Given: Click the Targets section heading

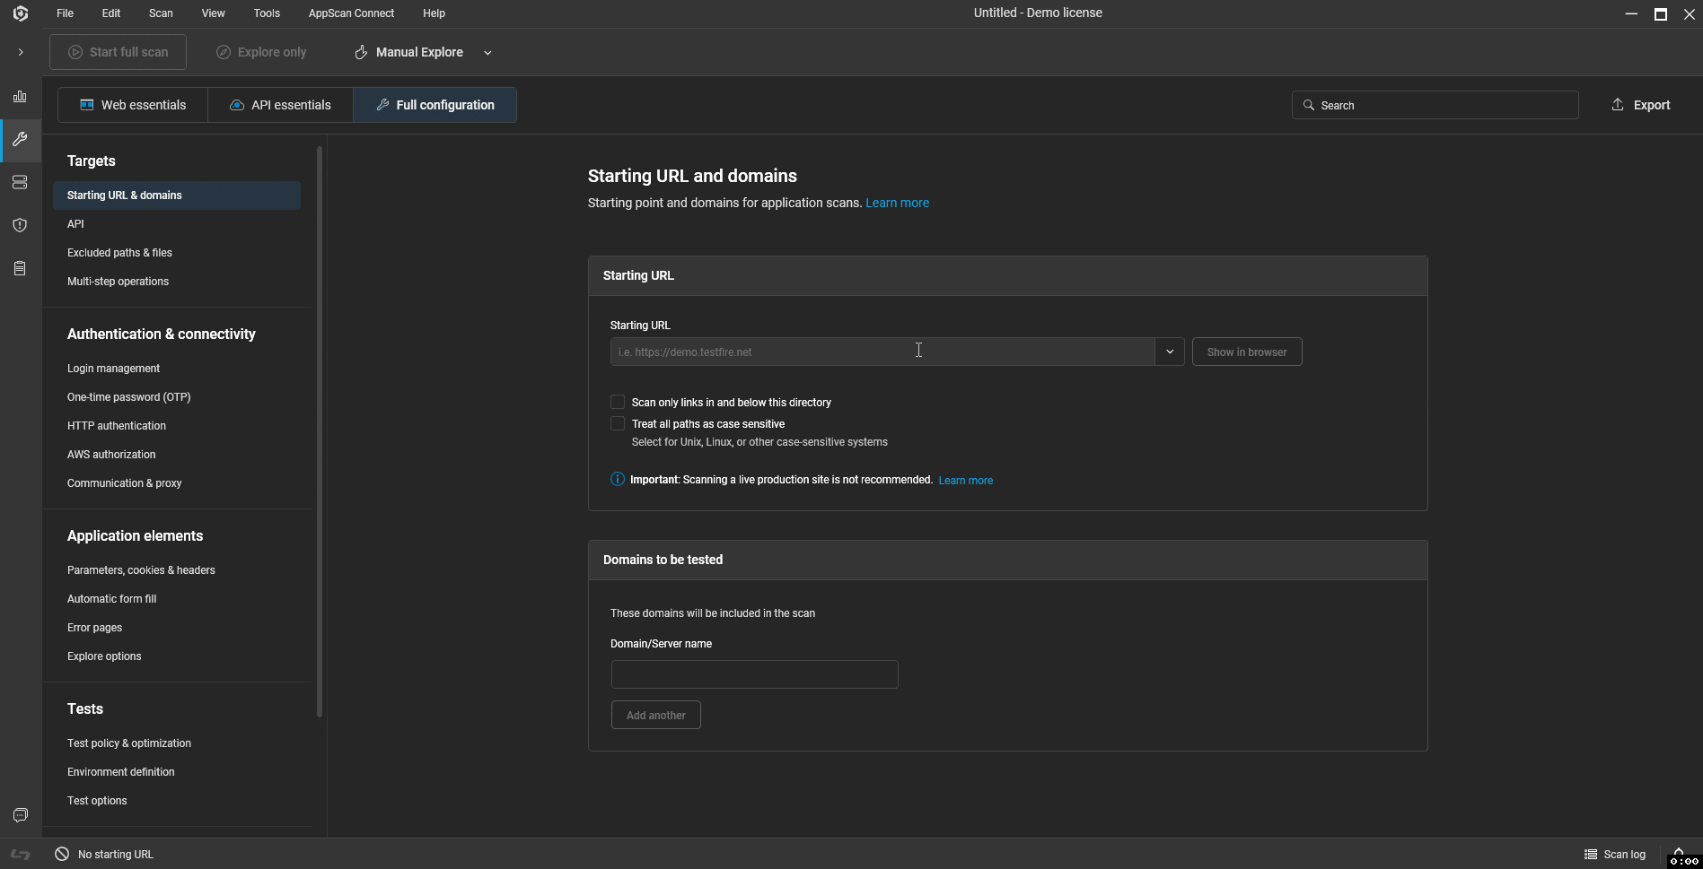Looking at the screenshot, I should (x=92, y=161).
